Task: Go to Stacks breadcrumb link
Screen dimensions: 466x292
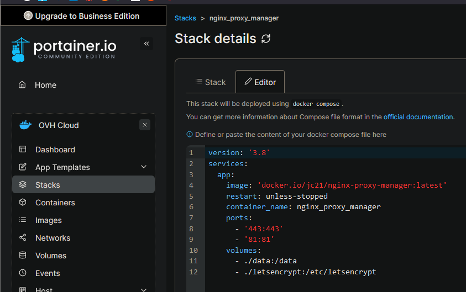Action: click(185, 18)
